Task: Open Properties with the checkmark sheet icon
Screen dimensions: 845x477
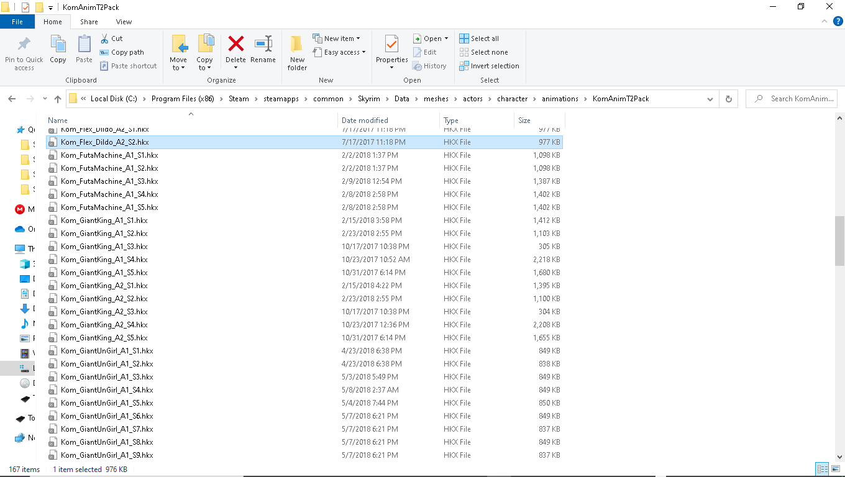Action: click(x=391, y=44)
